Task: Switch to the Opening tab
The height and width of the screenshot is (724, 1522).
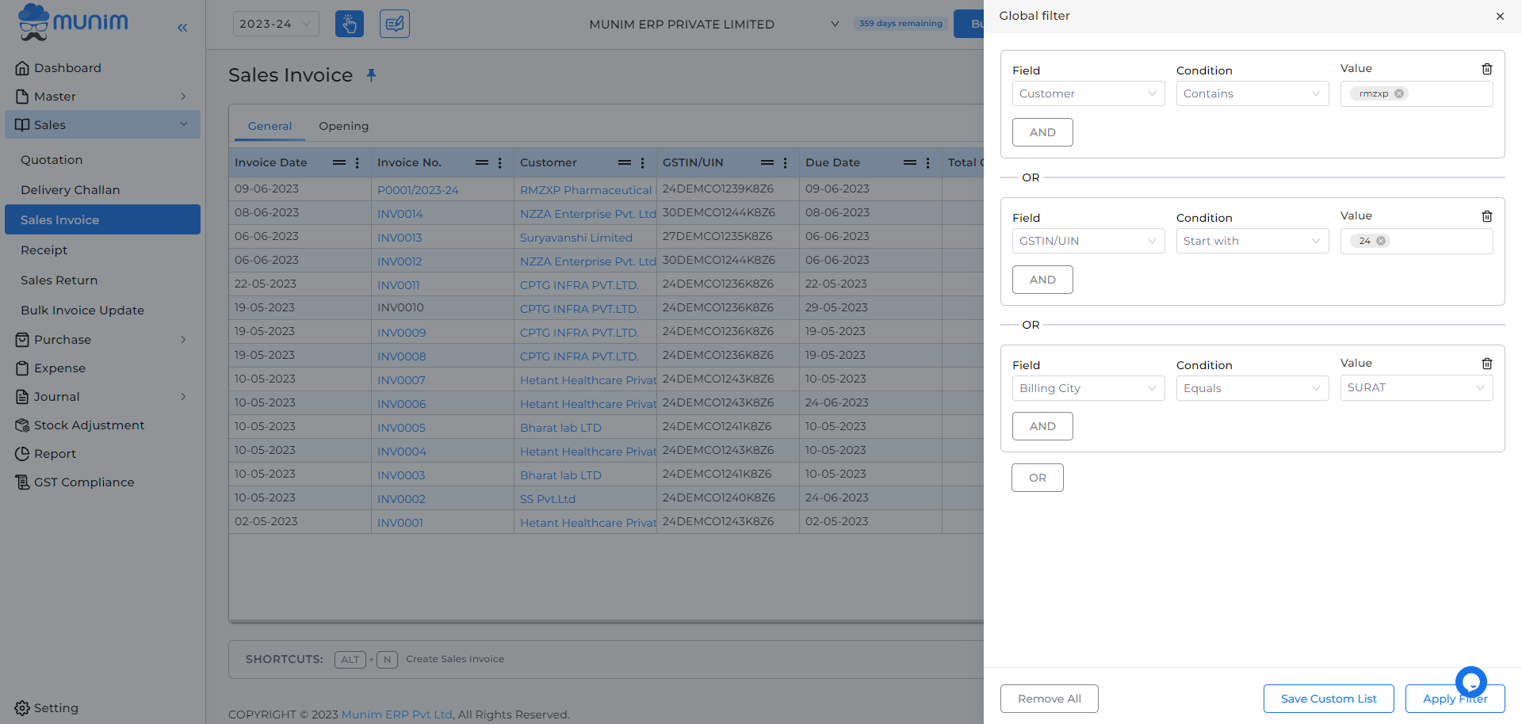Action: [343, 126]
